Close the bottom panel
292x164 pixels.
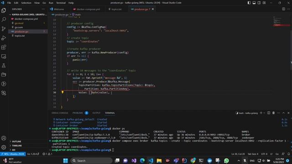(x=288, y=113)
